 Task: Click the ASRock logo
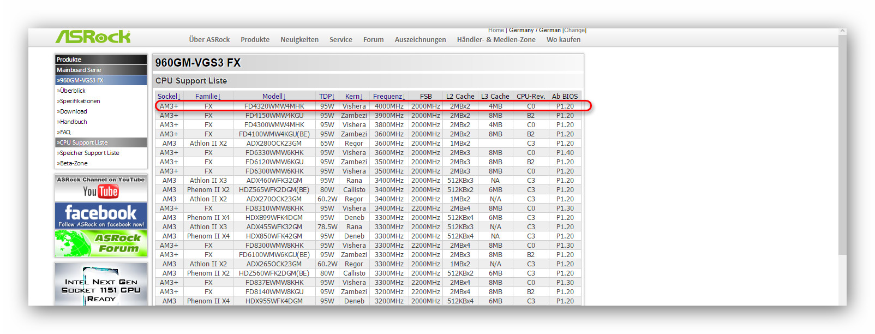pyautogui.click(x=93, y=37)
